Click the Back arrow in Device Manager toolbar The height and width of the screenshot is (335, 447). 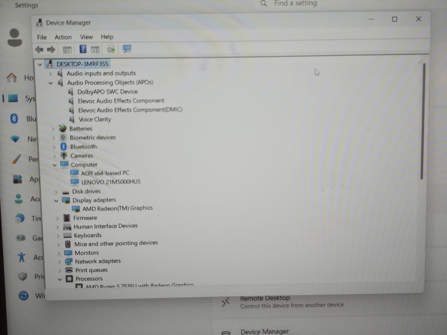[39, 50]
